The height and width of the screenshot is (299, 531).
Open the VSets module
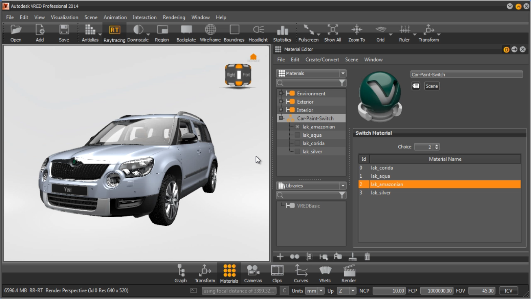[x=325, y=273]
